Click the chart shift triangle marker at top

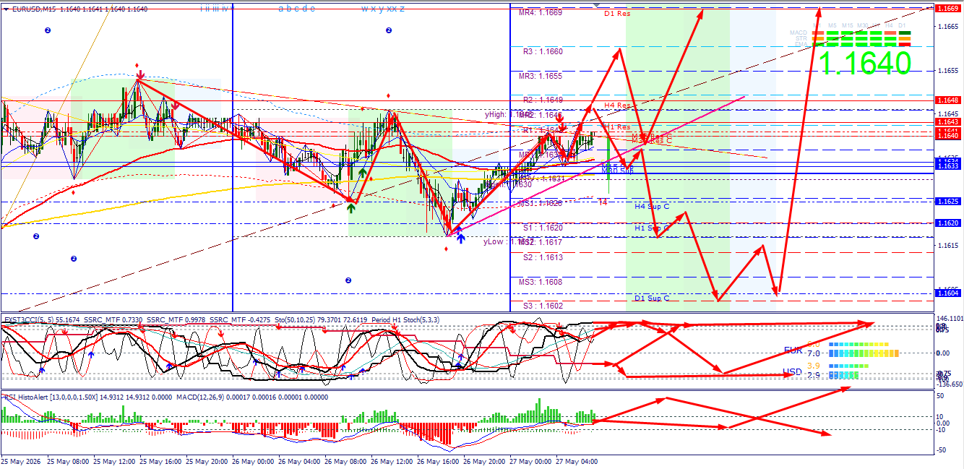pos(596,5)
